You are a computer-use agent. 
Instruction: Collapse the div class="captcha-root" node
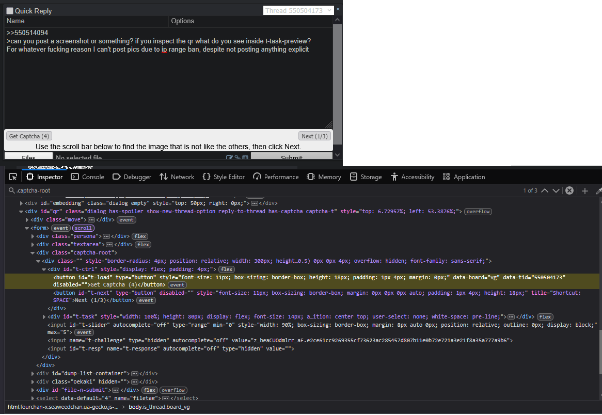pos(33,252)
